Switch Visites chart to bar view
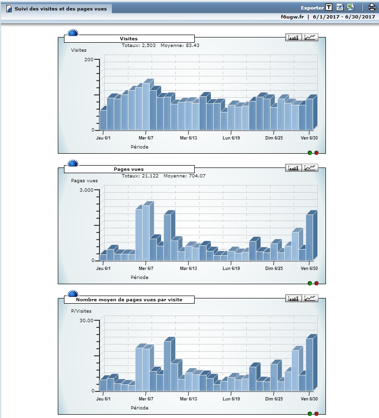The height and width of the screenshot is (418, 379). tap(293, 37)
